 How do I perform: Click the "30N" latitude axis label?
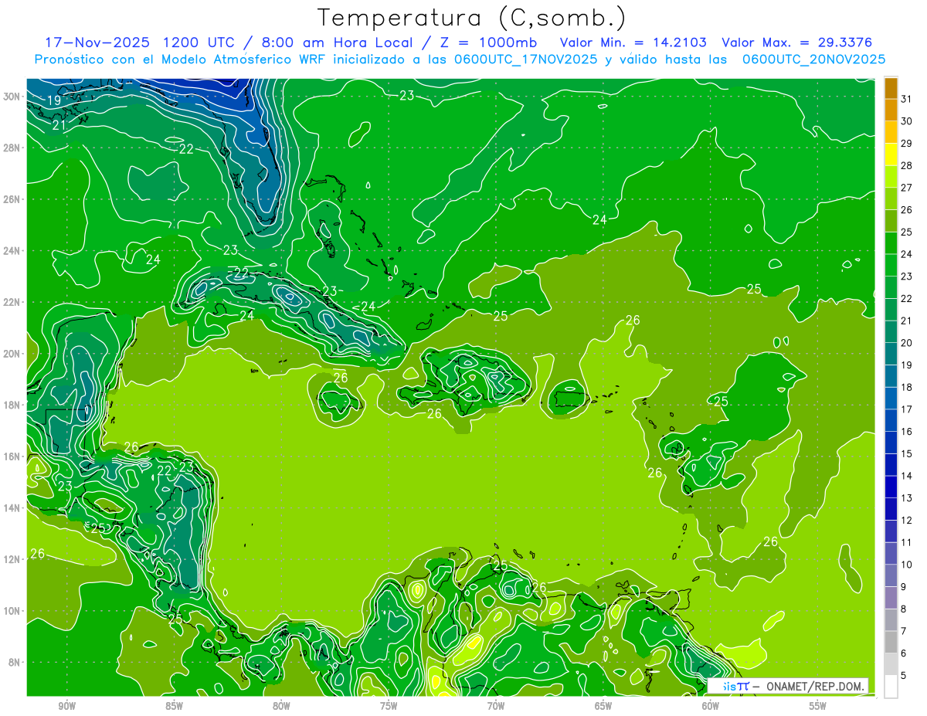point(12,96)
